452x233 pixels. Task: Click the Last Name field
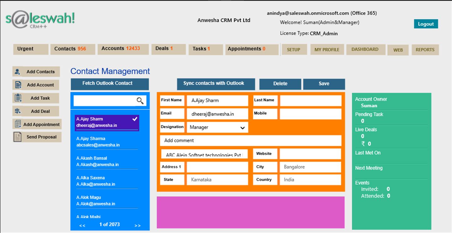pos(311,101)
